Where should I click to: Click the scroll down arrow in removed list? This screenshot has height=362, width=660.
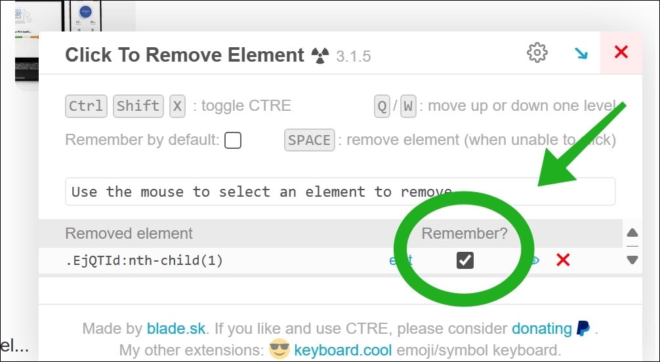(x=632, y=260)
